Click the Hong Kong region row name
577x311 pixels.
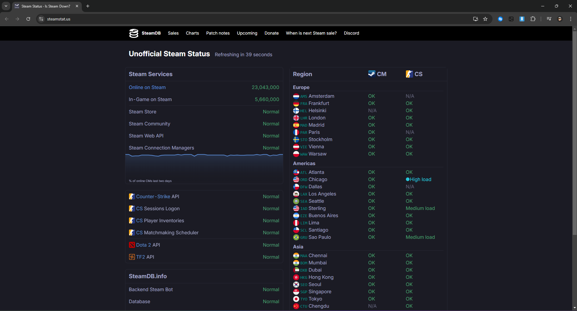coord(321,277)
